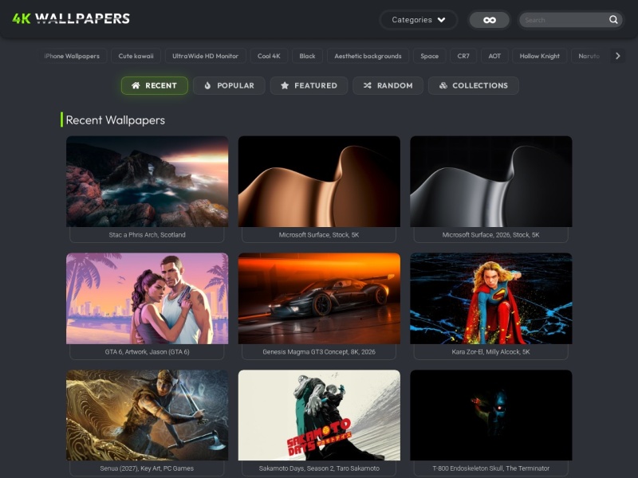Click caption 'T-800 Endoskeleton Skull, The Terminator'
Screen dimensions: 638x478
click(491, 468)
